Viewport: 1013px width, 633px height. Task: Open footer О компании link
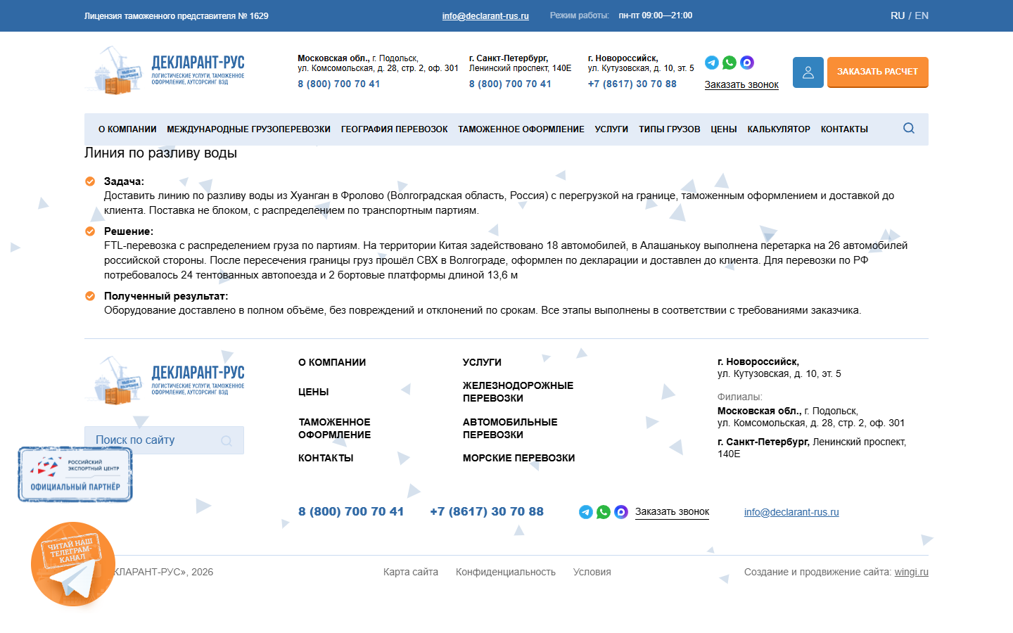[x=332, y=362]
